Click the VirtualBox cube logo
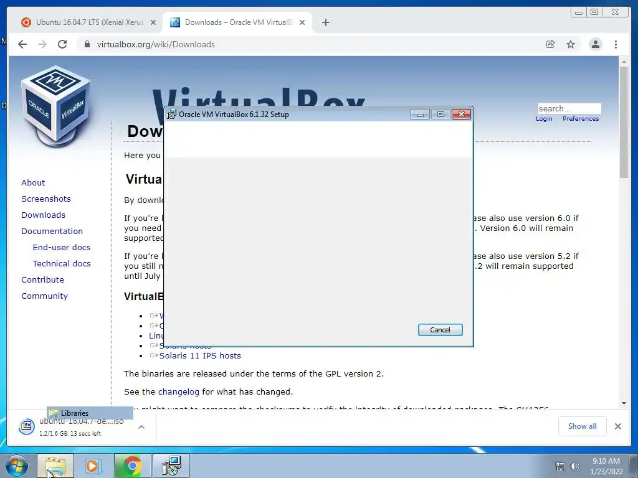Image resolution: width=638 pixels, height=478 pixels. [55, 106]
